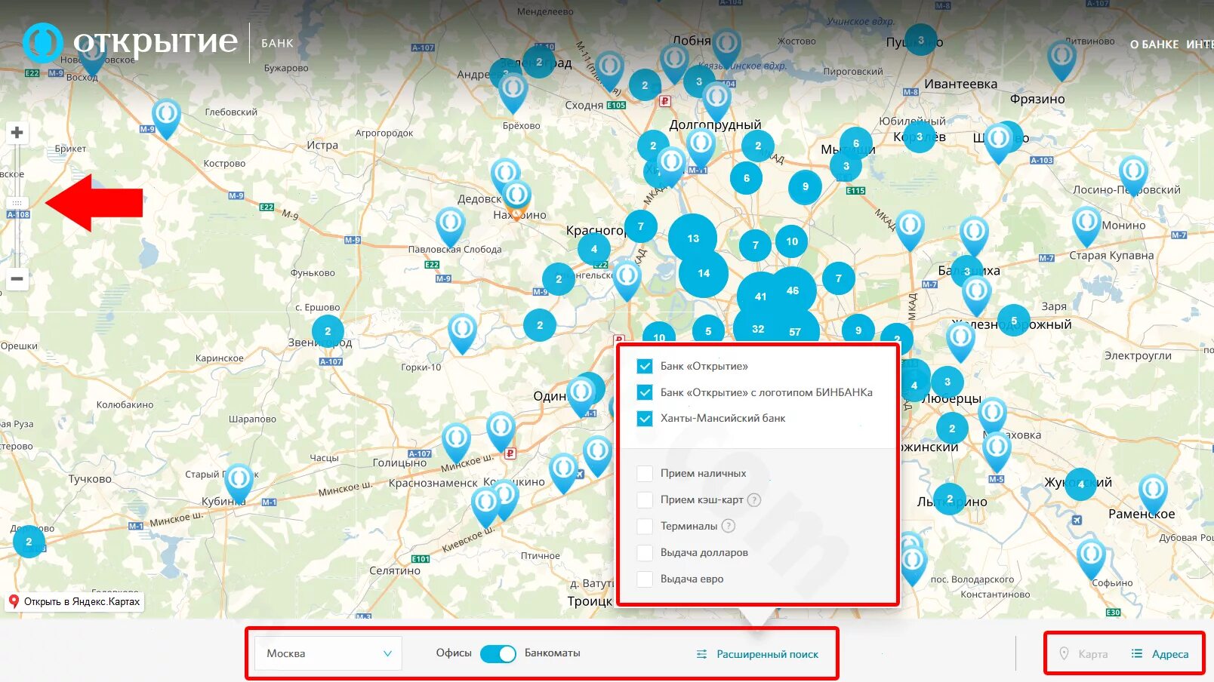This screenshot has width=1214, height=682.
Task: Click the cluster marker with 14
Action: [x=704, y=273]
